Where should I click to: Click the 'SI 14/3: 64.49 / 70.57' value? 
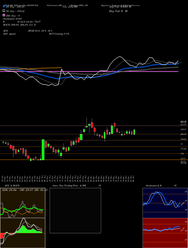(29, 23)
